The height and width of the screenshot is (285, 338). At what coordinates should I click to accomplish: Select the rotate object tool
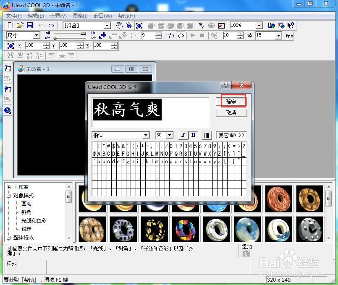tap(129, 26)
